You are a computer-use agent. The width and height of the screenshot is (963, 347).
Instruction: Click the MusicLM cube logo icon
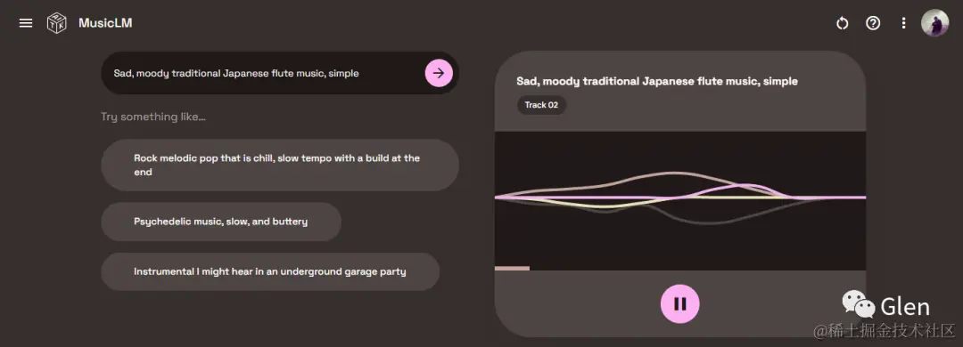coord(56,23)
